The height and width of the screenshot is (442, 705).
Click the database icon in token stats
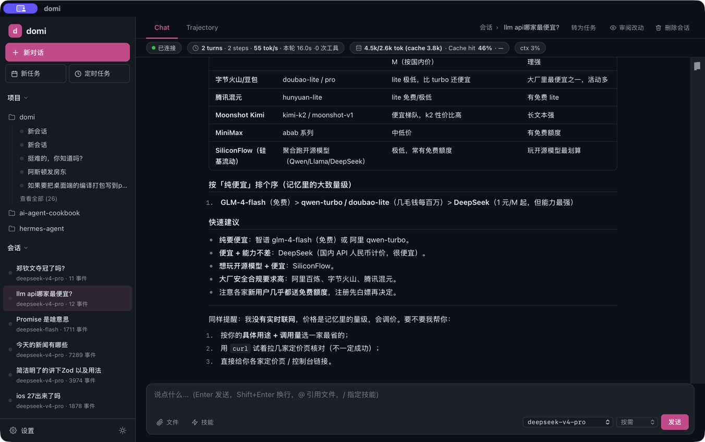point(358,48)
